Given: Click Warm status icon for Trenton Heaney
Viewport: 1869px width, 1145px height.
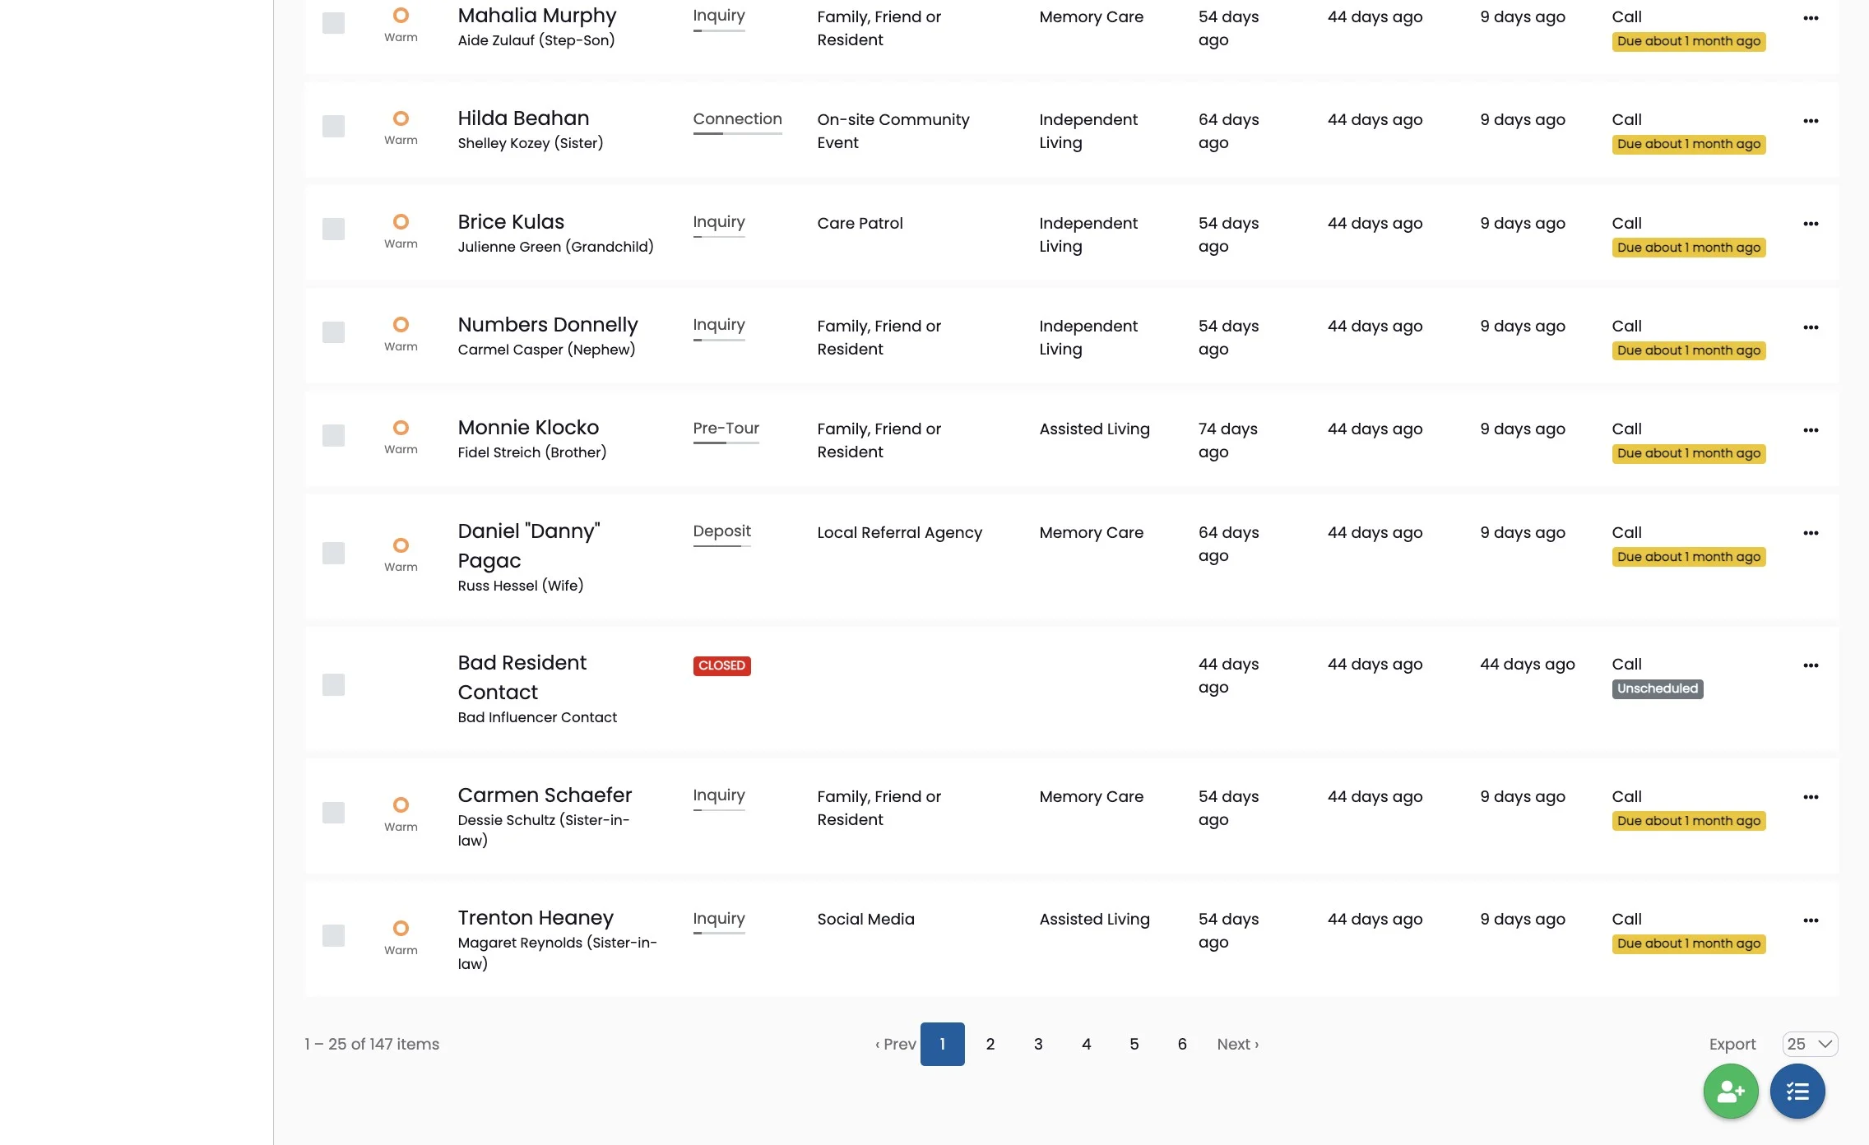Looking at the screenshot, I should pos(401,928).
